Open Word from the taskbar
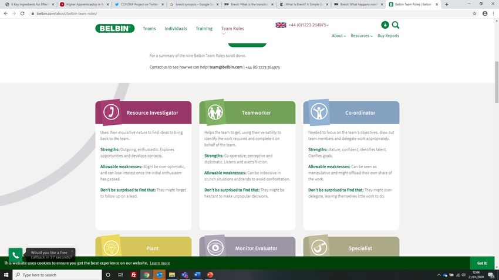The width and height of the screenshot is (499, 280). click(197, 275)
